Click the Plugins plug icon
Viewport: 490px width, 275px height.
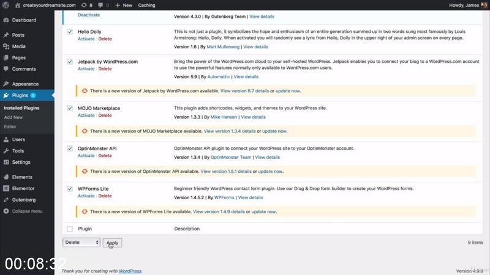click(x=6, y=95)
